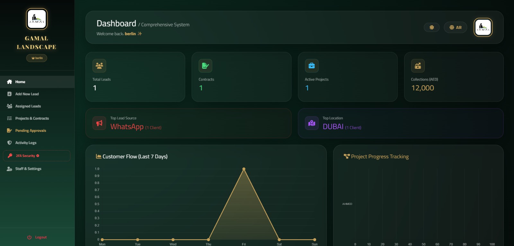Click the Customer Flow (Last 7 Days) title
Image resolution: width=514 pixels, height=246 pixels.
135,157
